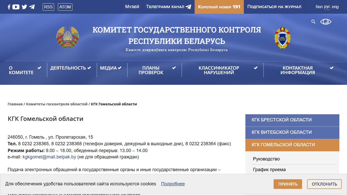Select КГК Брестской области sidebar item
This screenshot has width=347, height=195.
pyautogui.click(x=292, y=120)
